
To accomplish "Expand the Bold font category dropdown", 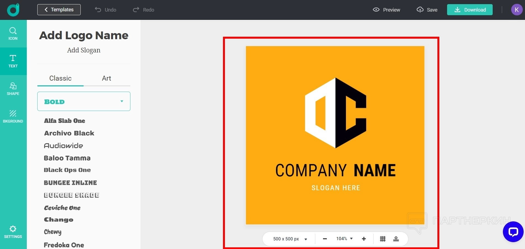I will (84, 101).
